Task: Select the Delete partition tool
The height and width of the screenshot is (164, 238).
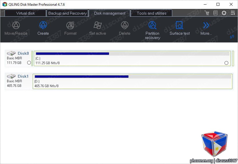Action: pyautogui.click(x=125, y=28)
